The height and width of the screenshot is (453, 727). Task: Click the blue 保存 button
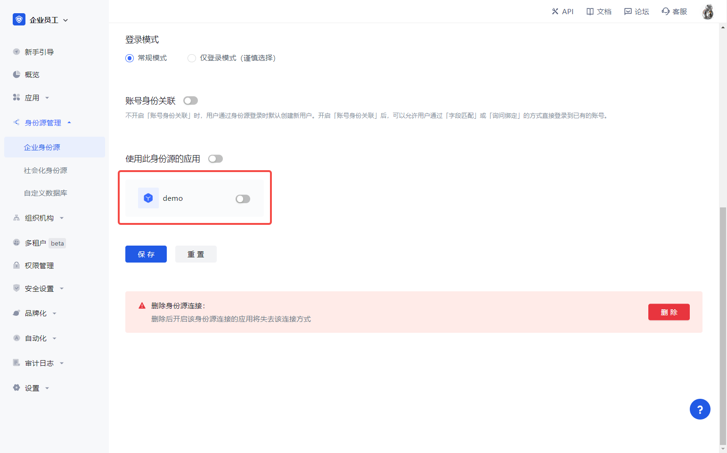coord(146,254)
